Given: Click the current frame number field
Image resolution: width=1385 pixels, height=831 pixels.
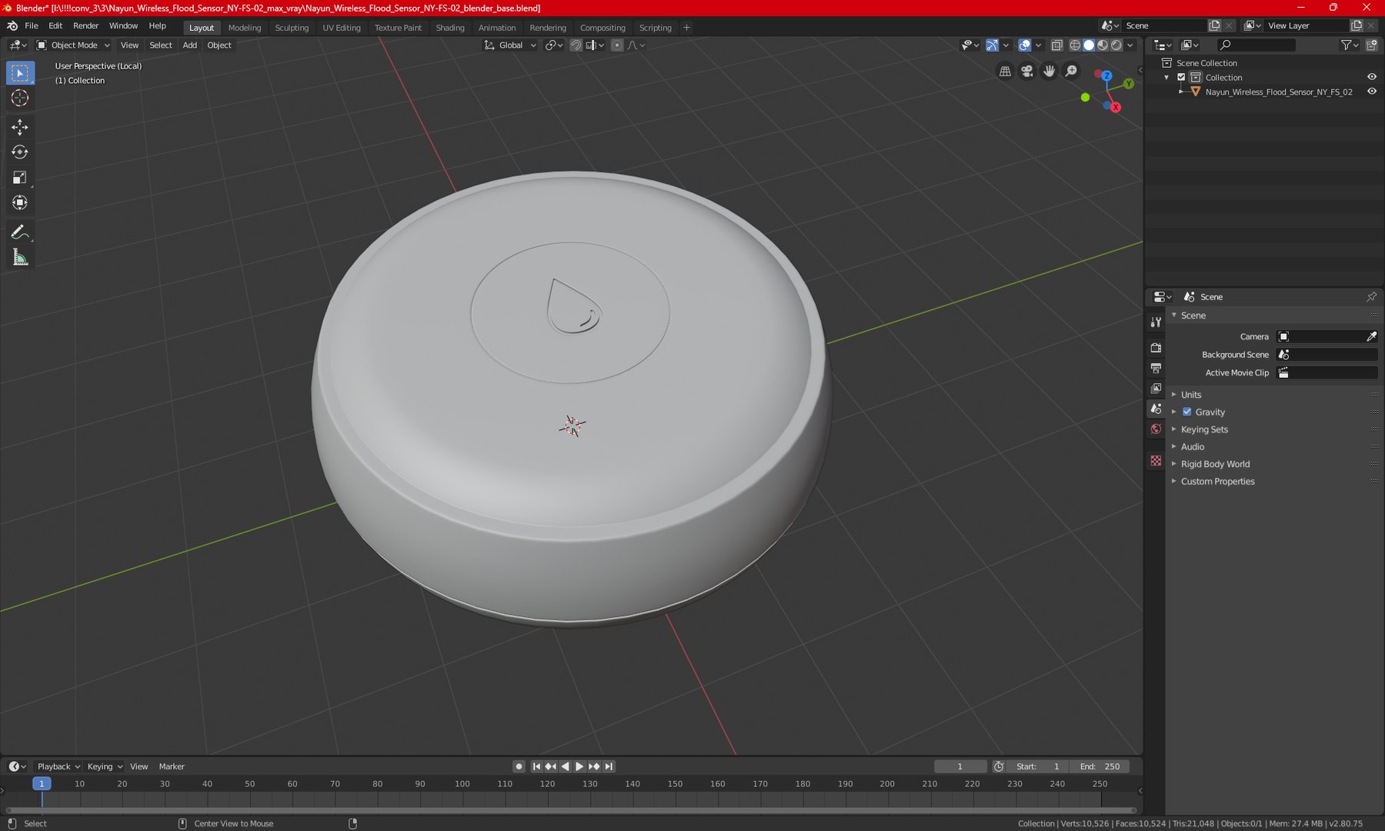Looking at the screenshot, I should [x=960, y=766].
